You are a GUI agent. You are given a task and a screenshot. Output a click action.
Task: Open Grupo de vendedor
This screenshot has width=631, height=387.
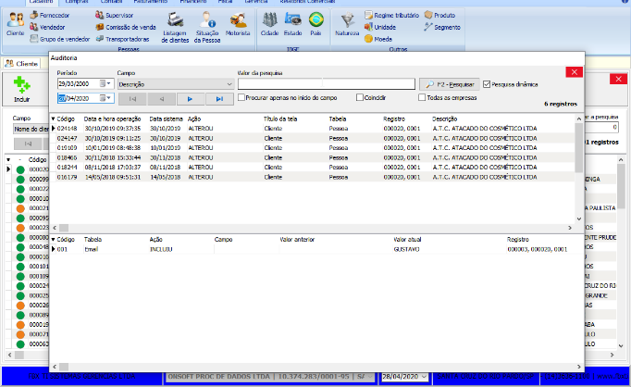coord(60,39)
